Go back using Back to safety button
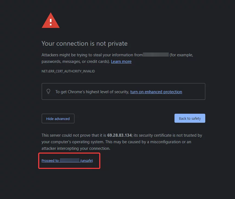The height and width of the screenshot is (199, 235). click(x=190, y=118)
